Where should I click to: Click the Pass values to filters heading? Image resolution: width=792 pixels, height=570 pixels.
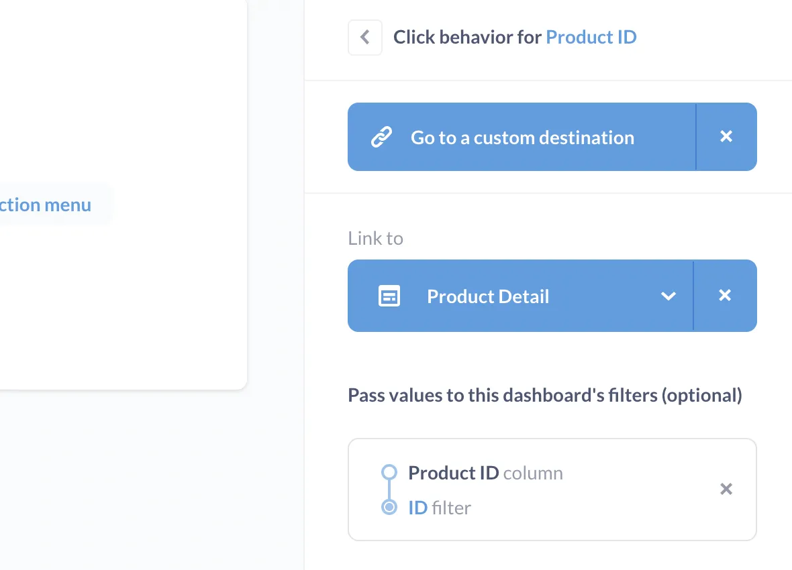(544, 395)
